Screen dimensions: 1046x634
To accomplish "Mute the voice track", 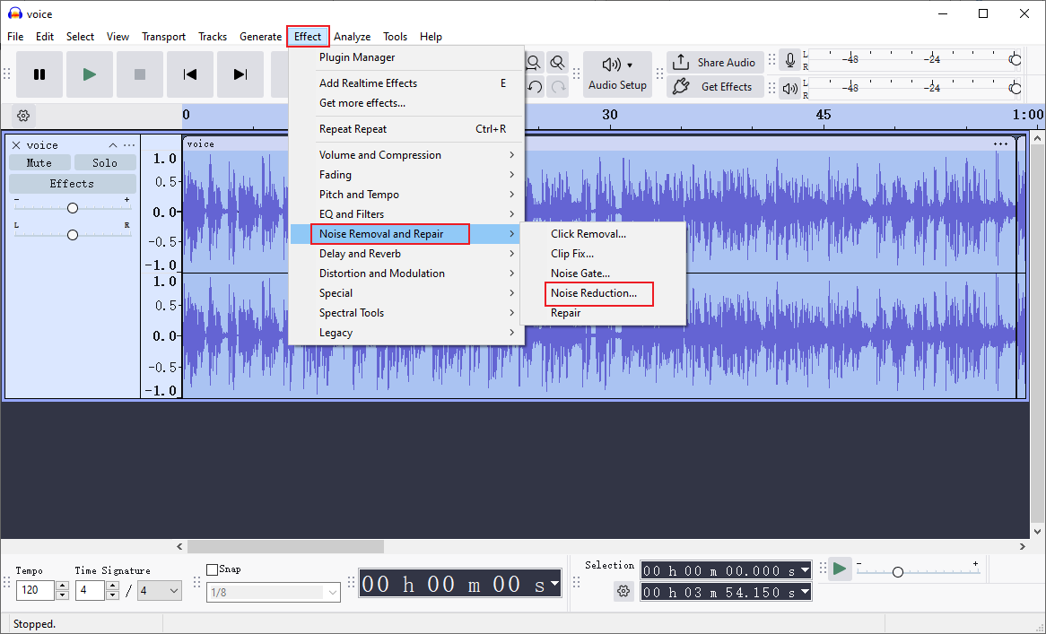I will click(x=39, y=162).
